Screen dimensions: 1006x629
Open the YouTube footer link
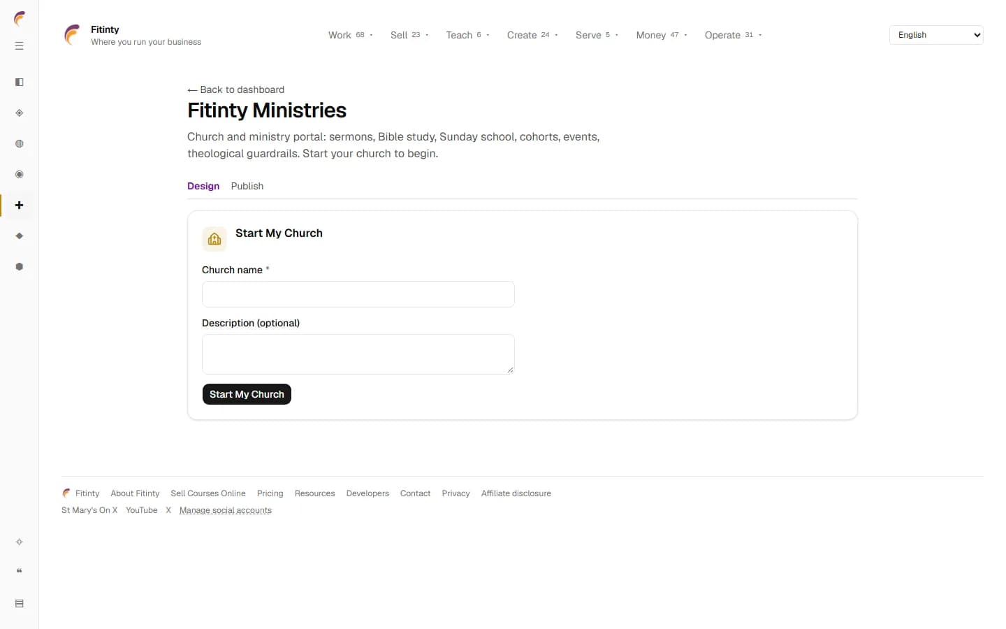pyautogui.click(x=142, y=510)
